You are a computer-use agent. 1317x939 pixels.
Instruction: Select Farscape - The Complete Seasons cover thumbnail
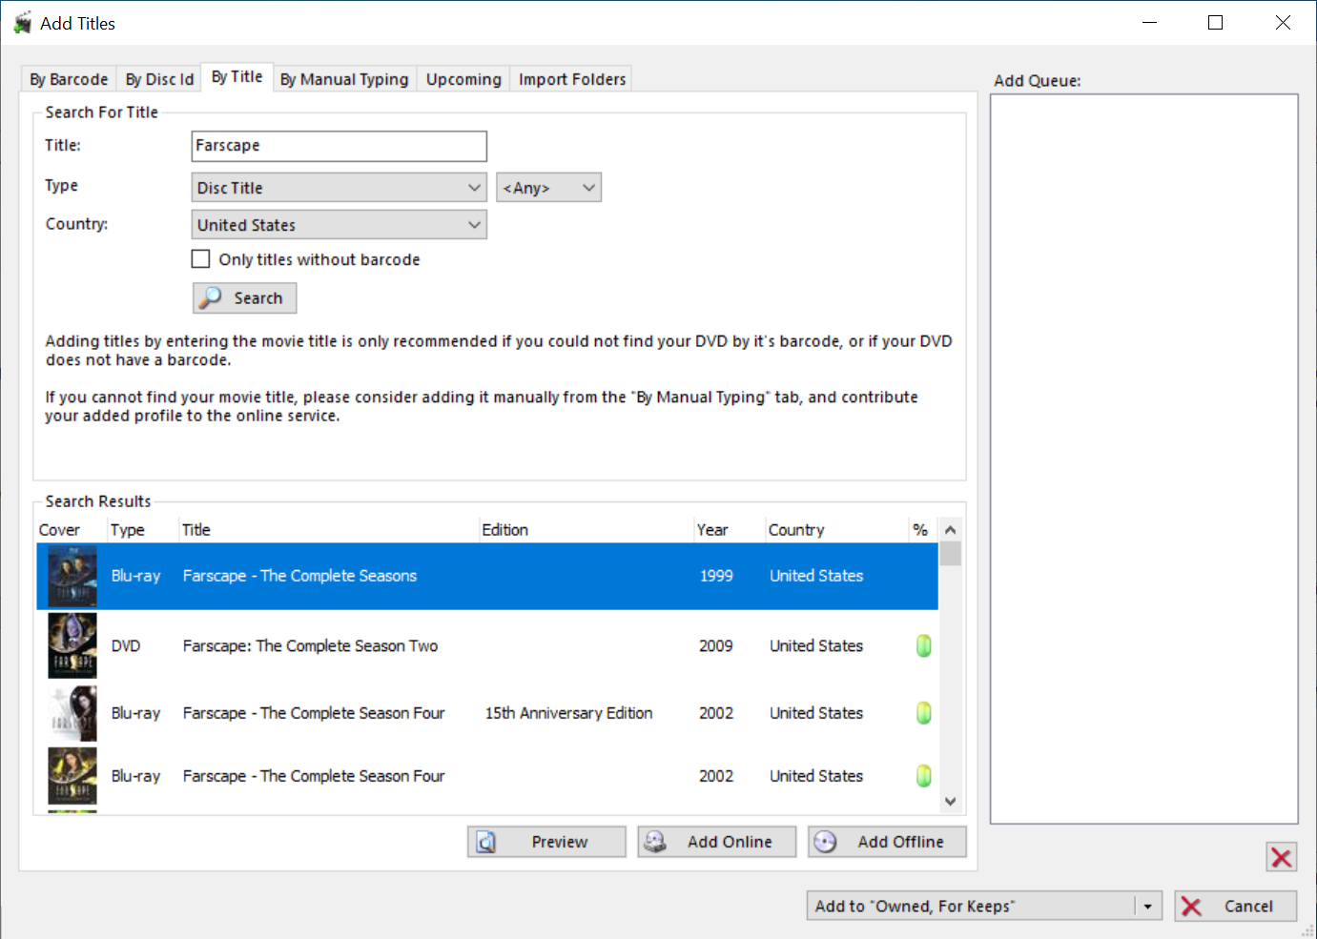72,577
